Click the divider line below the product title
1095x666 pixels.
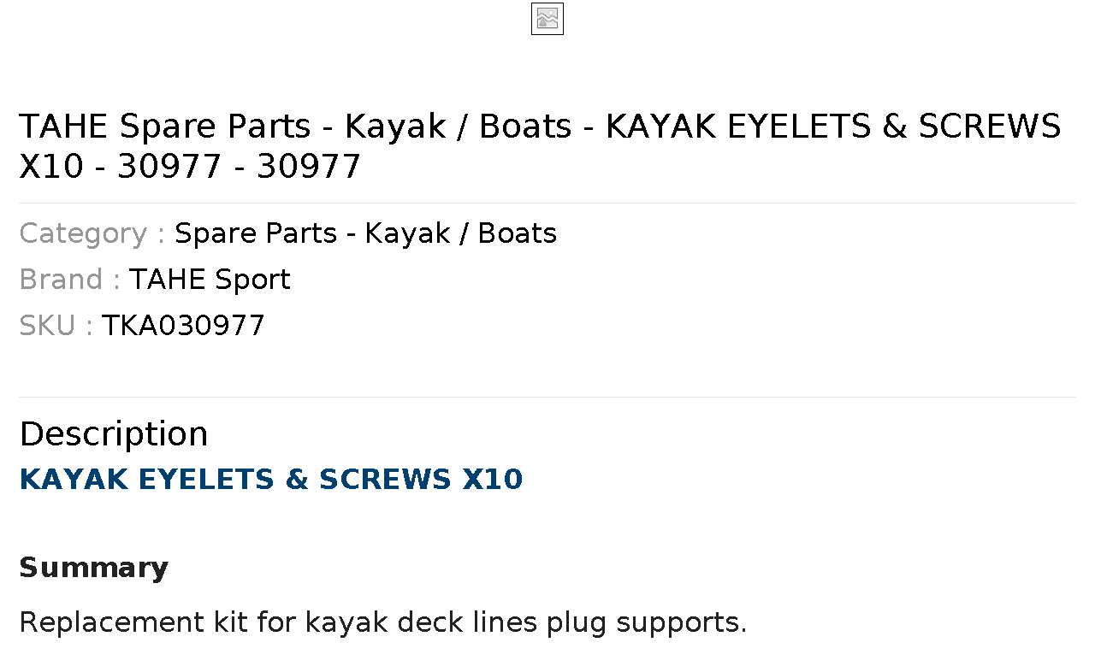point(547,203)
